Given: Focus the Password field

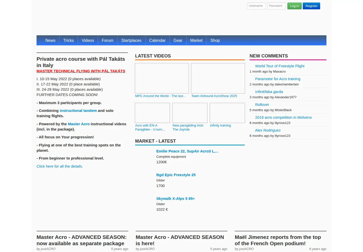Looking at the screenshot, I should (276, 6).
